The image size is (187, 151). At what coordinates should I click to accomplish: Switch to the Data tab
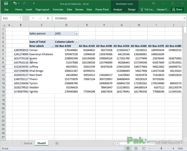pos(69,10)
